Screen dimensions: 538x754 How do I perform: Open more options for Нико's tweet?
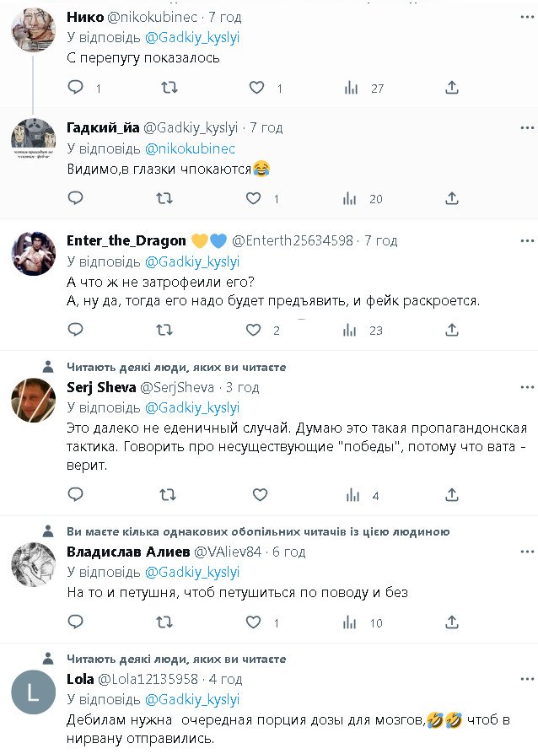528,17
